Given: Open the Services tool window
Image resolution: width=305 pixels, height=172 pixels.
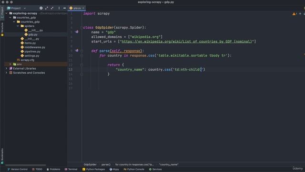Looking at the screenshot, I should click(x=155, y=169).
